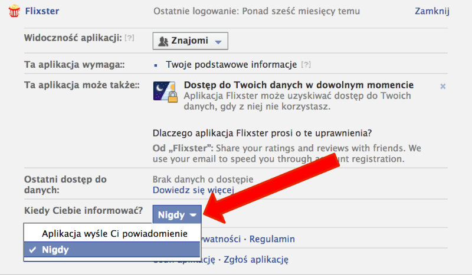Select Aplikacja wyśle Ci powiadomienie option
This screenshot has height=275, width=472.
point(112,234)
